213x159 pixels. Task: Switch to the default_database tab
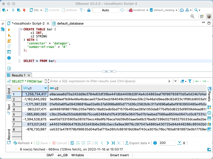coord(67,23)
